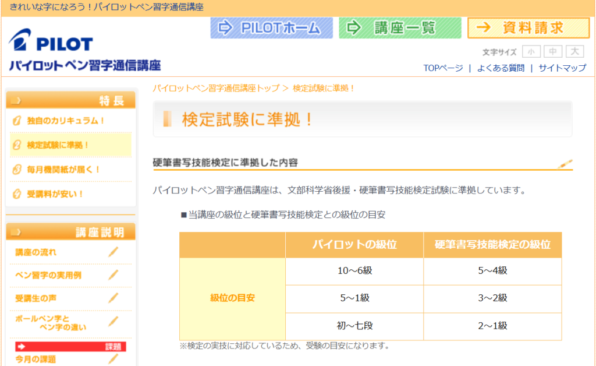Click table cell 2～1級
This screenshot has height=366, width=596.
[492, 326]
